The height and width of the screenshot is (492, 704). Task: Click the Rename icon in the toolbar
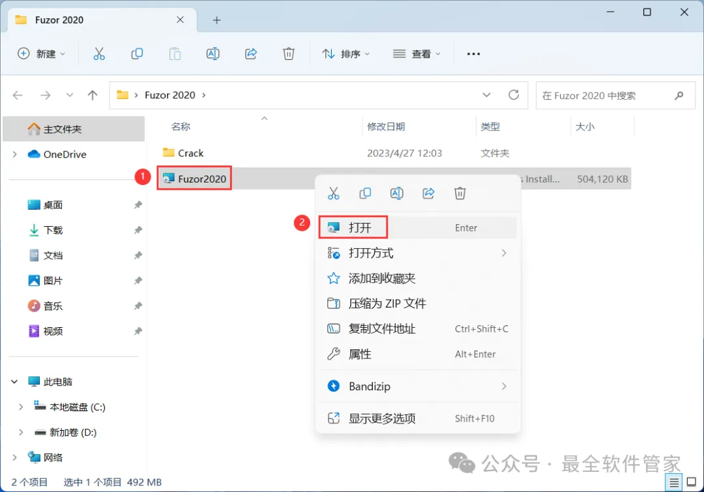click(x=213, y=54)
